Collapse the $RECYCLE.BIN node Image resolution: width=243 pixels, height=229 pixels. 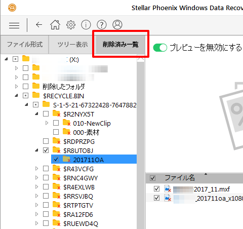(x=16, y=96)
